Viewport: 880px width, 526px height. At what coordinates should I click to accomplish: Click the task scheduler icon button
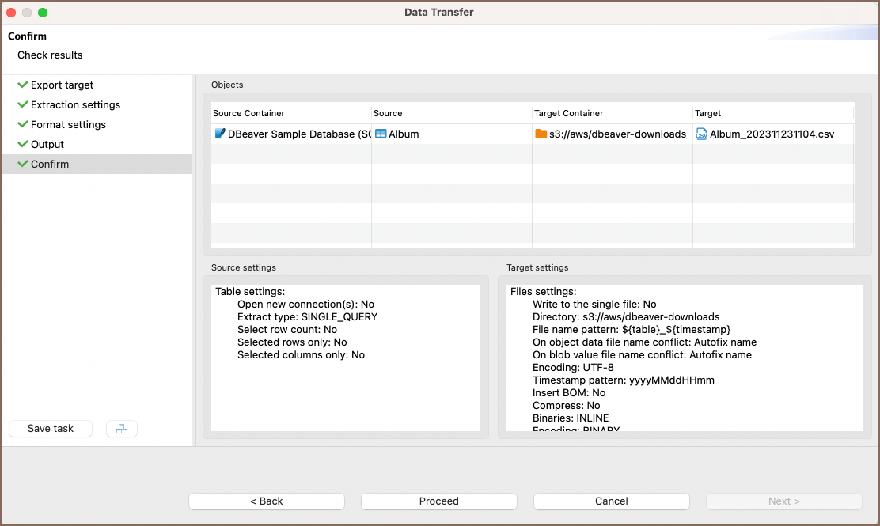click(121, 429)
